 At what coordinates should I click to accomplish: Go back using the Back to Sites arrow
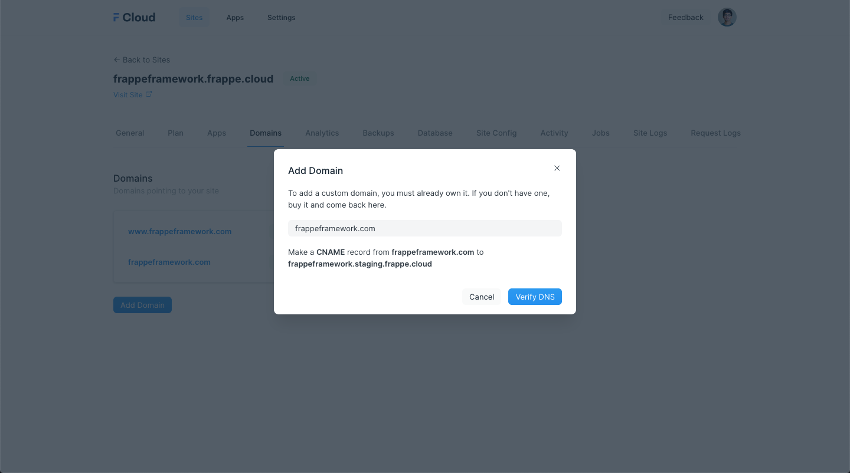pos(117,60)
